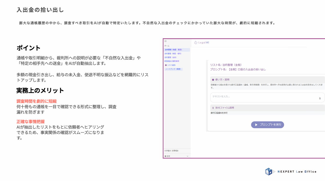
Task: Click the プロンプトを実行 button
Action: (267, 125)
